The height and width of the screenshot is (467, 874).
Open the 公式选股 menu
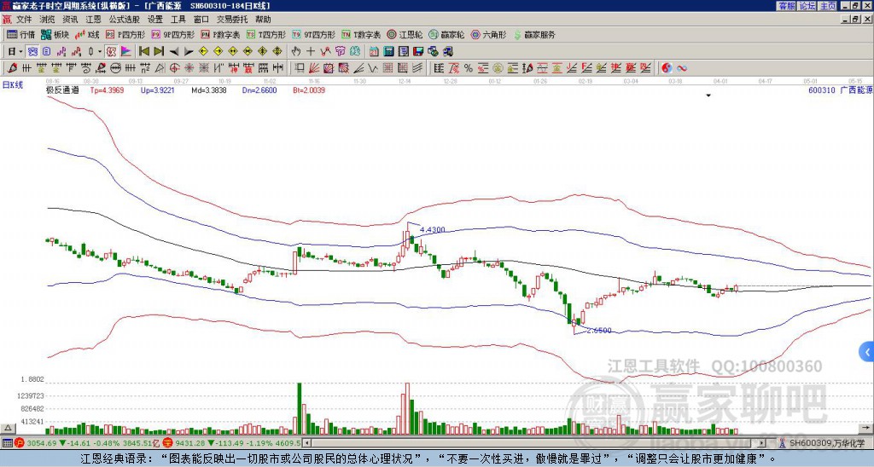[125, 20]
